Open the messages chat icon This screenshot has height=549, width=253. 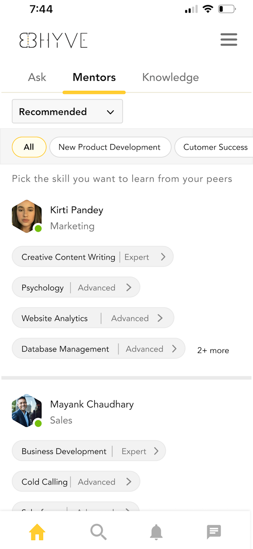[x=214, y=532]
